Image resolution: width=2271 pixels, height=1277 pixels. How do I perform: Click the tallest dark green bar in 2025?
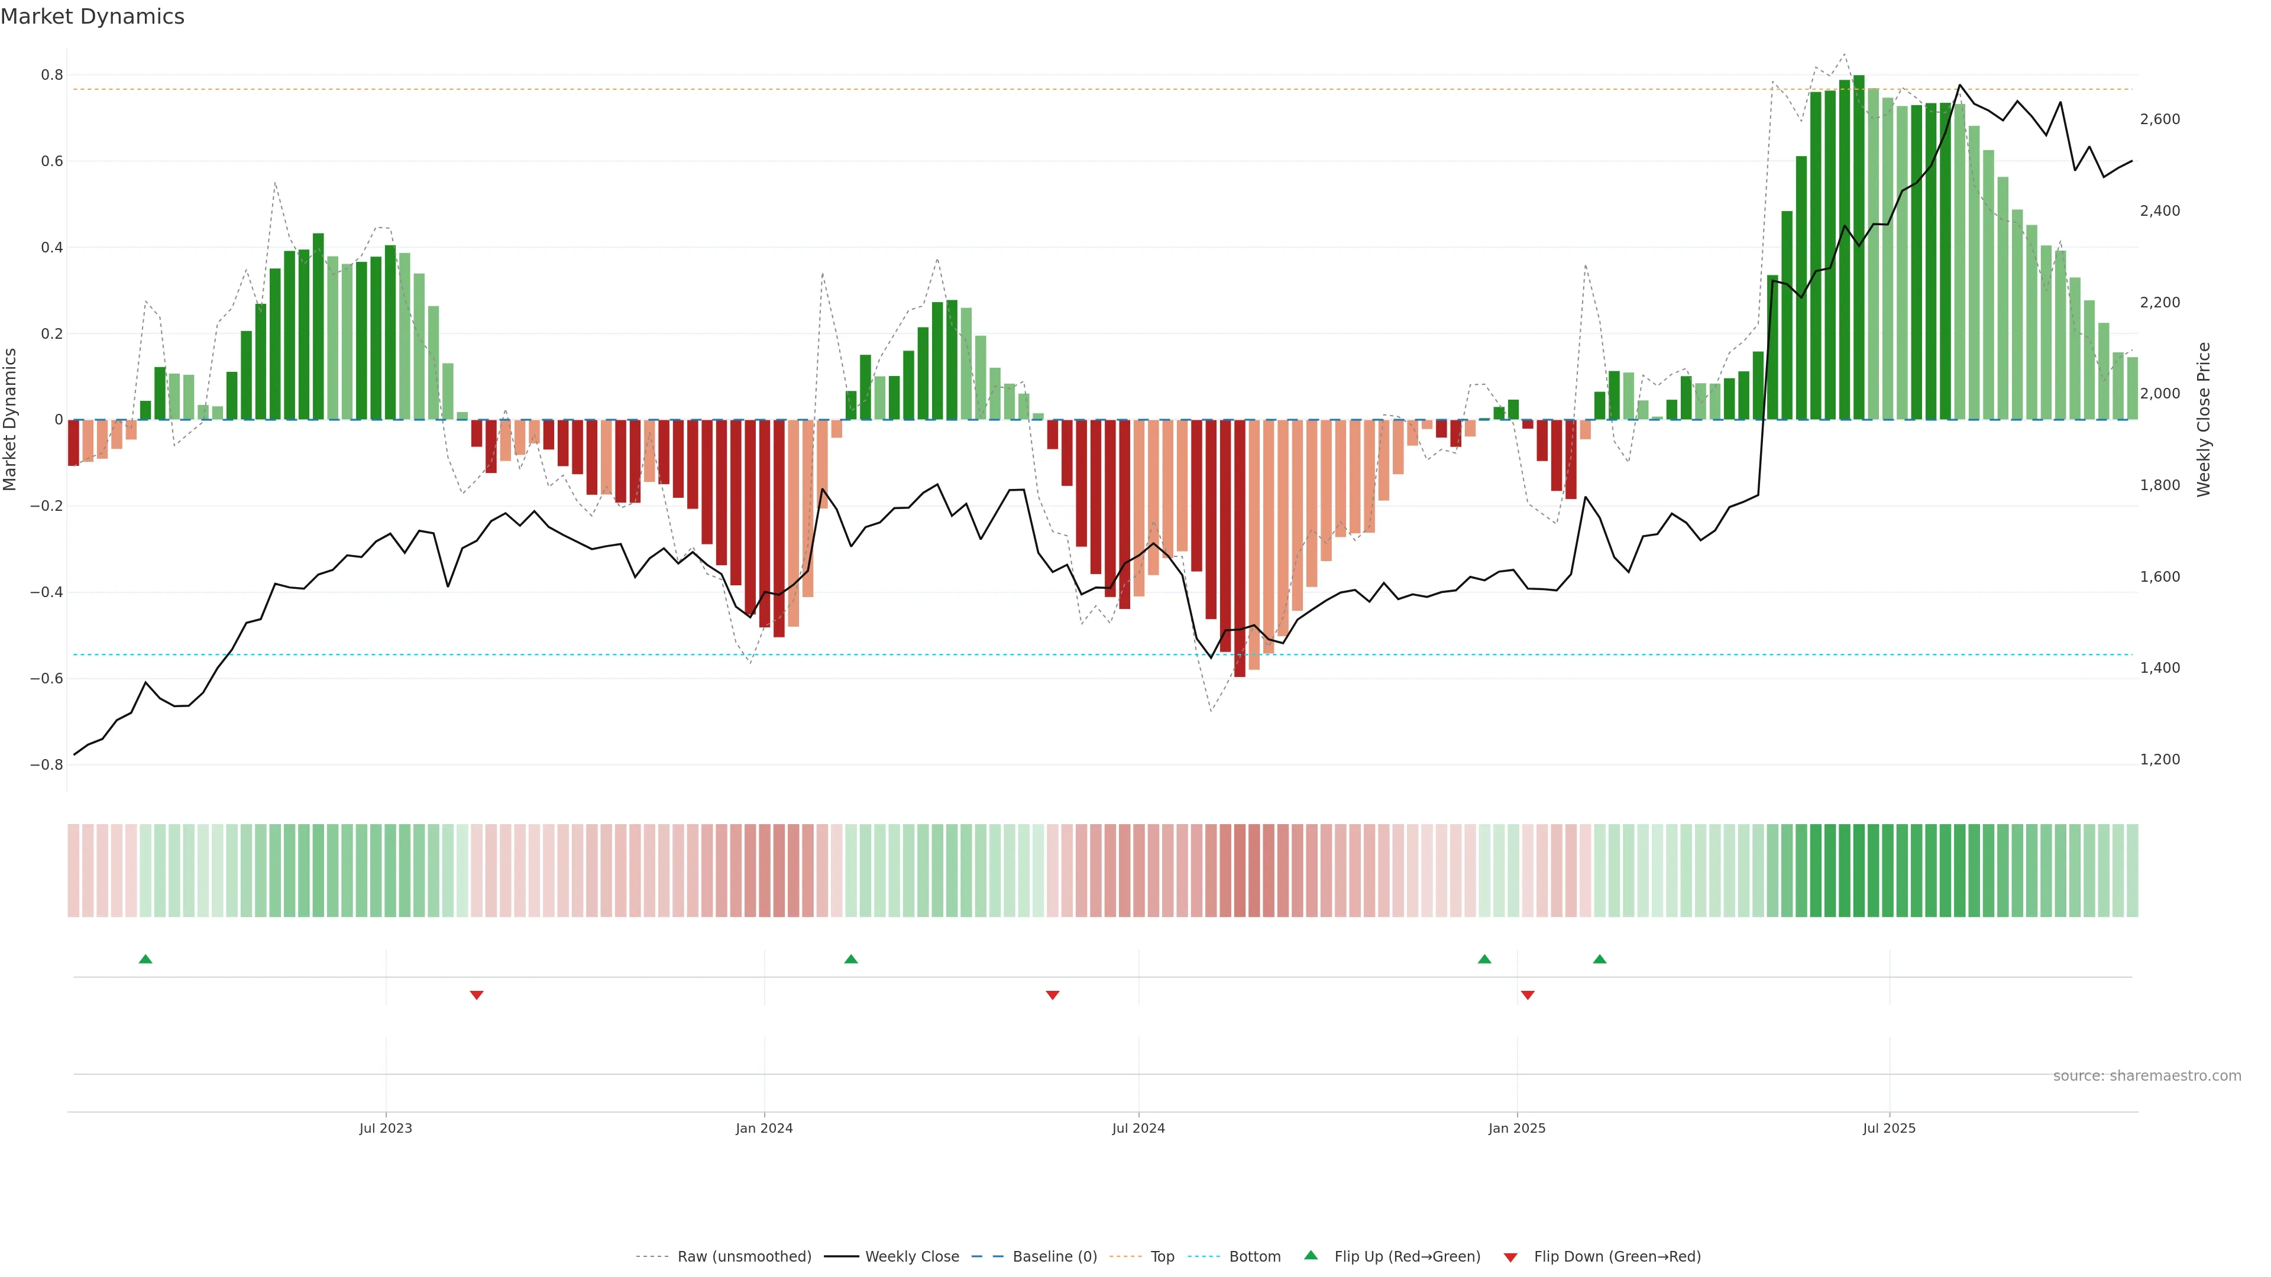(x=1858, y=247)
